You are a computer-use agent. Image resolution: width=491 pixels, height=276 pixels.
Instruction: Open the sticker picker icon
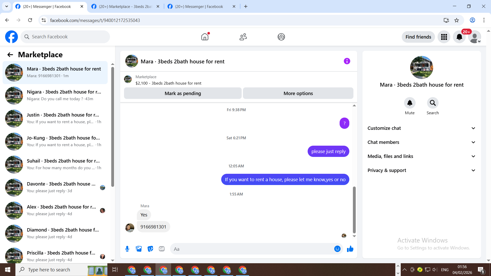click(150, 249)
